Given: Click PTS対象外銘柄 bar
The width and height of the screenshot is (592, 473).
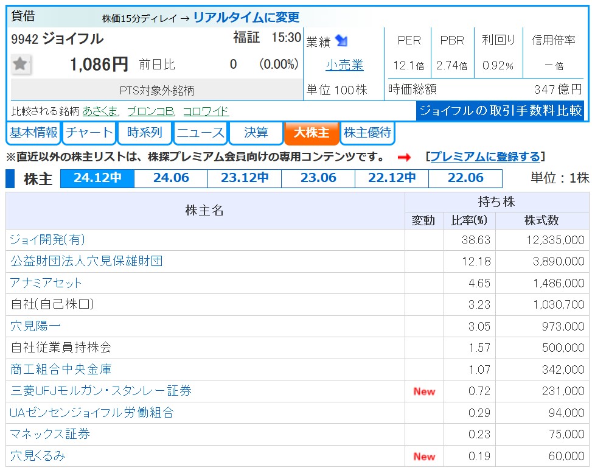Looking at the screenshot, I should click(x=157, y=90).
